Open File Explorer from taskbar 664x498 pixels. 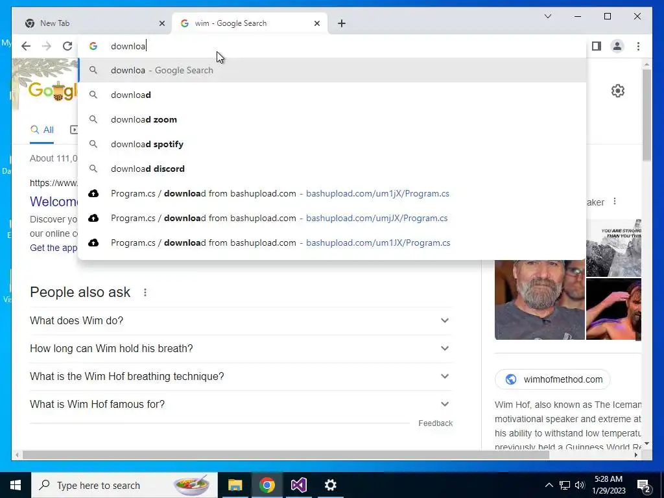[x=235, y=485]
